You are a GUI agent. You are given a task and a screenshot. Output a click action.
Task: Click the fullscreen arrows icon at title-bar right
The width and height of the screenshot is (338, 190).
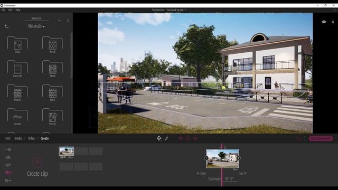click(335, 10)
